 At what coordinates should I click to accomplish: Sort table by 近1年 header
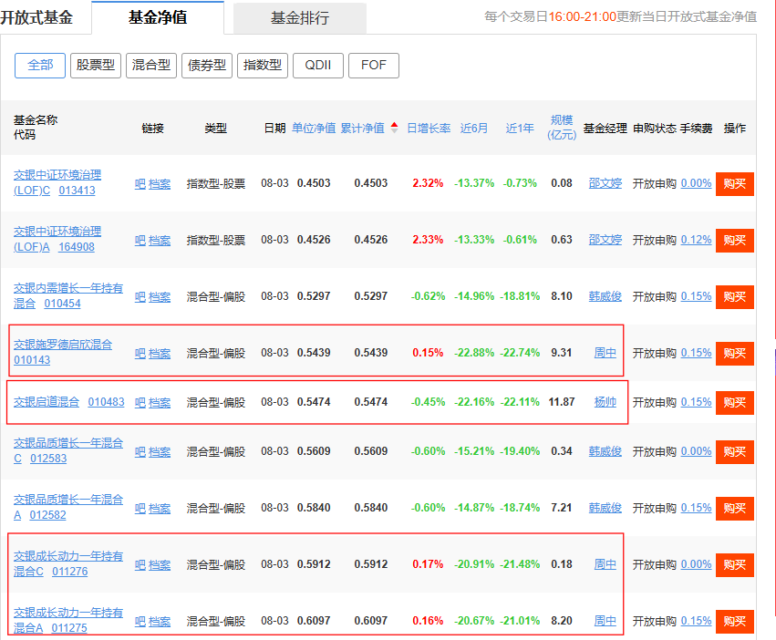pyautogui.click(x=520, y=129)
